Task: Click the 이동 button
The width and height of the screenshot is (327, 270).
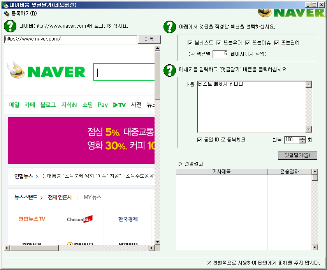Action: click(149, 39)
